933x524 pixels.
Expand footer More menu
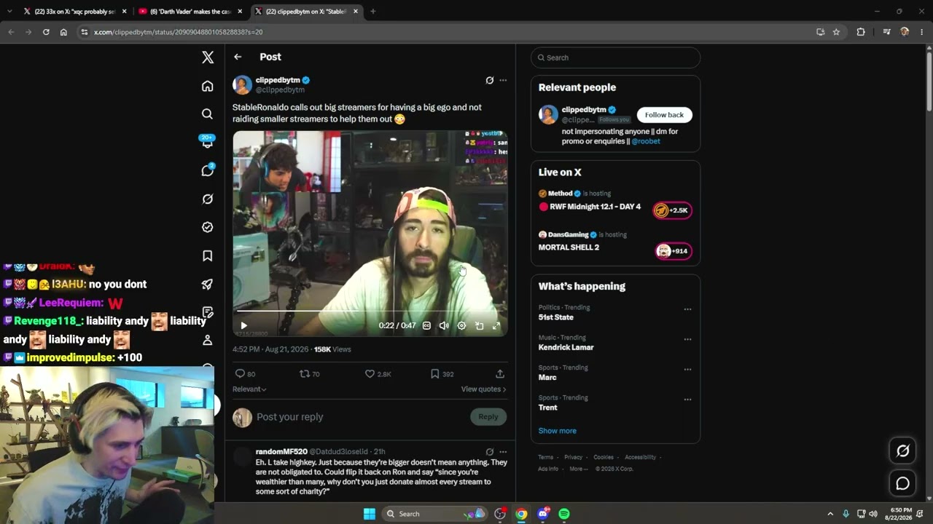(578, 469)
